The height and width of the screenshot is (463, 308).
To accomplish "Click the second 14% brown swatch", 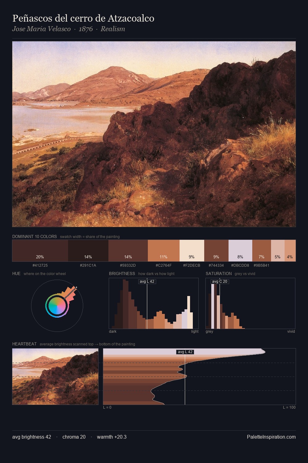I will pos(128,251).
